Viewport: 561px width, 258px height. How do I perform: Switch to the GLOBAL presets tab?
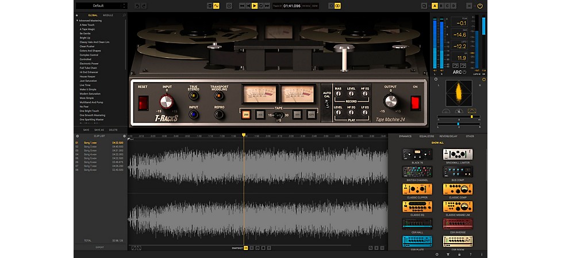[x=93, y=15]
